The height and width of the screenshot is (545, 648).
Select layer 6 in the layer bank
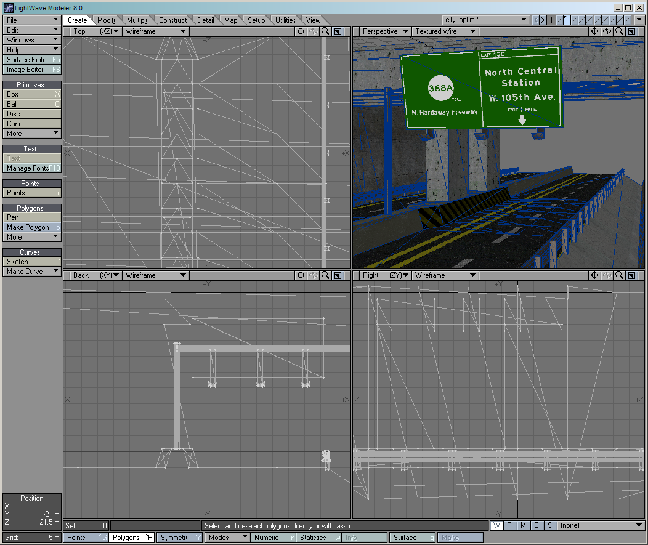596,20
